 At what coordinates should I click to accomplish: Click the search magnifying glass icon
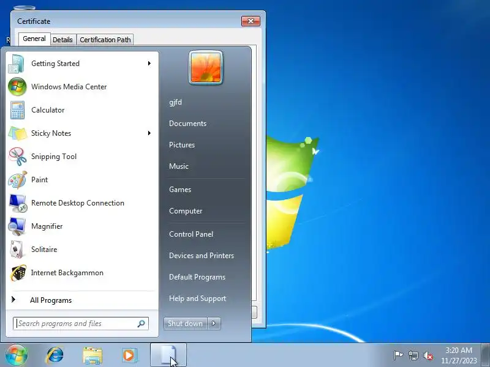(x=141, y=324)
